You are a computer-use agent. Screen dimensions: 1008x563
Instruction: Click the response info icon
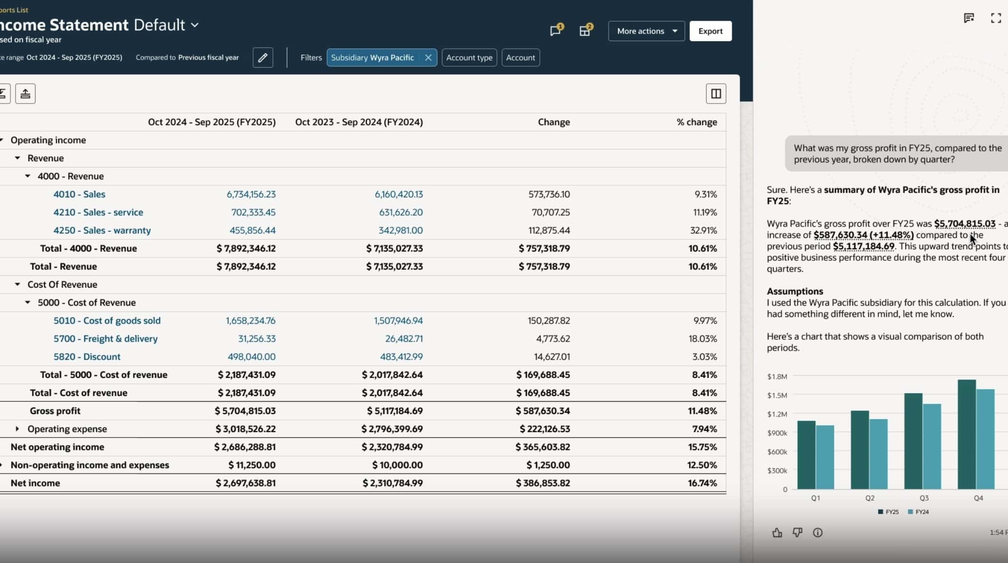tap(818, 533)
